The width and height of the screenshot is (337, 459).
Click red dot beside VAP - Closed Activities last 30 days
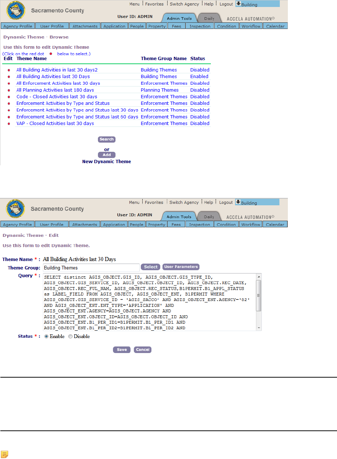coord(8,124)
